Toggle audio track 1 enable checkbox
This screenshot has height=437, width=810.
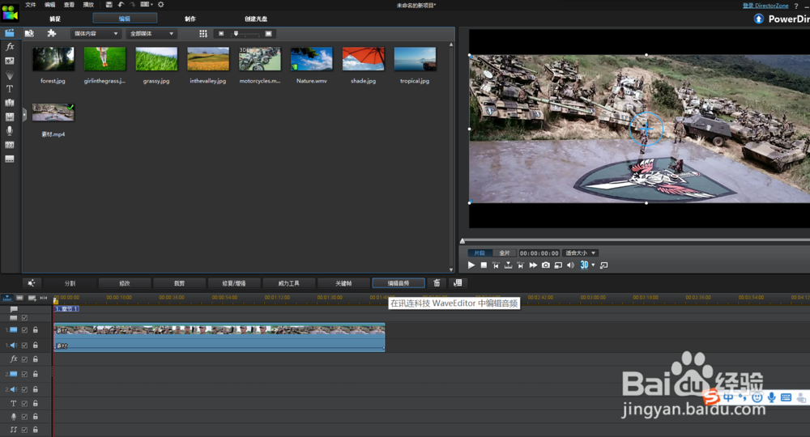(24, 346)
